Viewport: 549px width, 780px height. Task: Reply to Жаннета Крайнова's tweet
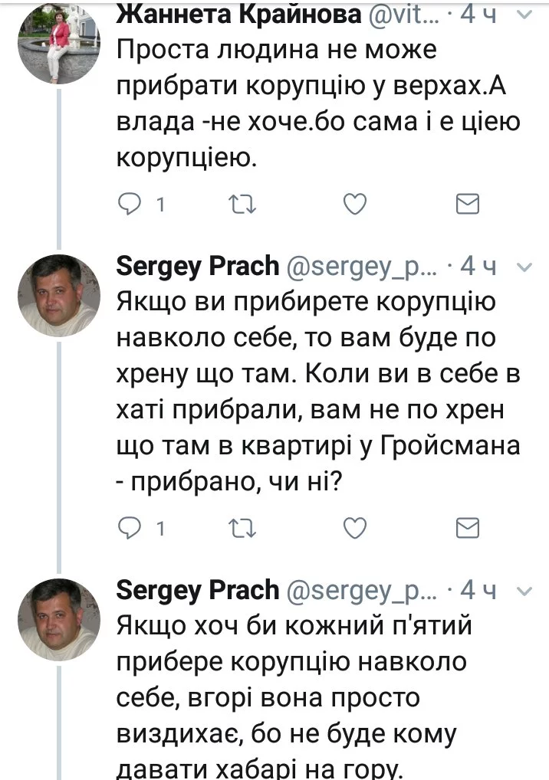(131, 204)
